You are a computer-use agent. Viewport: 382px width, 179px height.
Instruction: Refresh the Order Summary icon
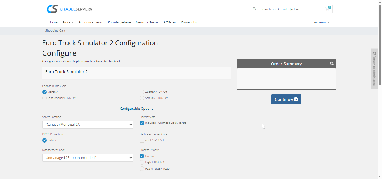[331, 64]
